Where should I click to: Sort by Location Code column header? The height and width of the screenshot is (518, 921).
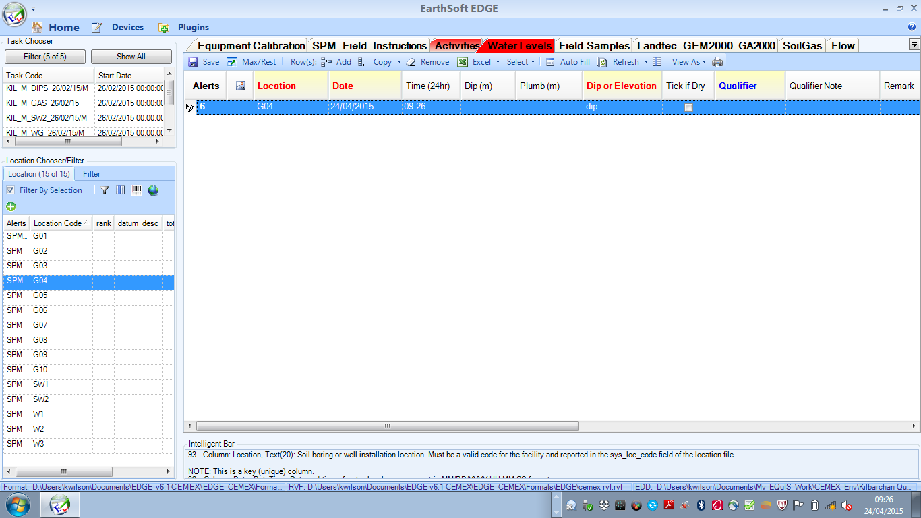(x=61, y=223)
